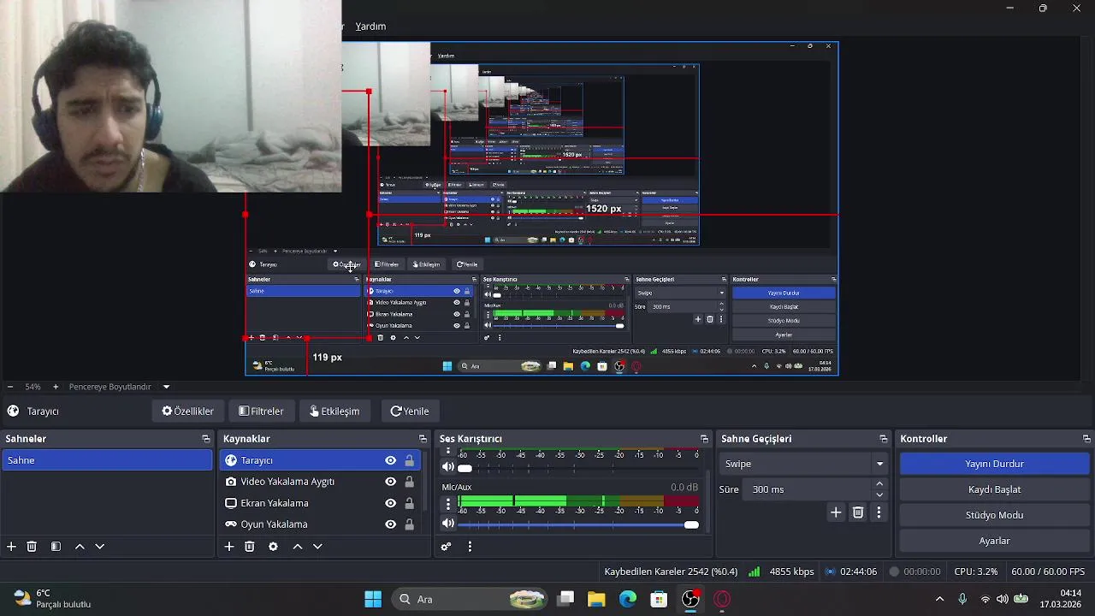The height and width of the screenshot is (616, 1095).
Task: Open the Mic/Aux three-dot options
Action: pyautogui.click(x=447, y=504)
